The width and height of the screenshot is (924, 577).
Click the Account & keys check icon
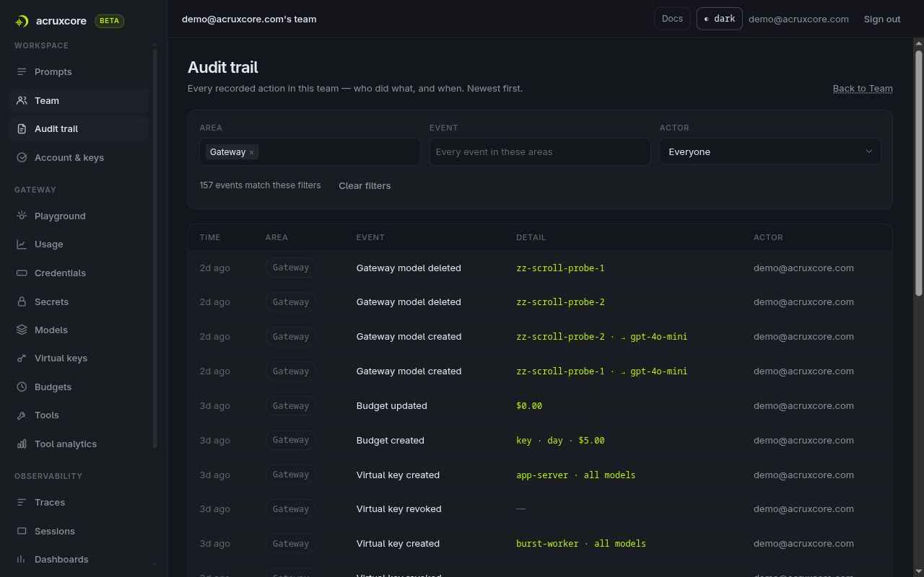pos(22,158)
